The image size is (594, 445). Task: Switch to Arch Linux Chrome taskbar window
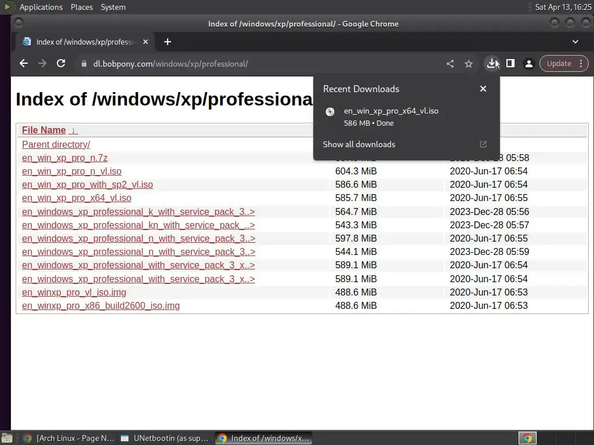pos(68,438)
